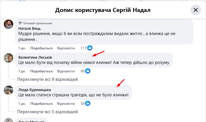Open Валентина Леськів avatar

coord(8,58)
